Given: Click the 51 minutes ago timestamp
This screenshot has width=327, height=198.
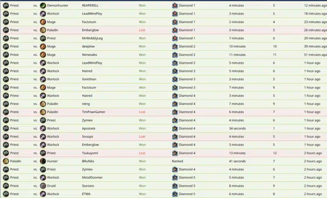Looking at the screenshot, I should click(x=315, y=55).
